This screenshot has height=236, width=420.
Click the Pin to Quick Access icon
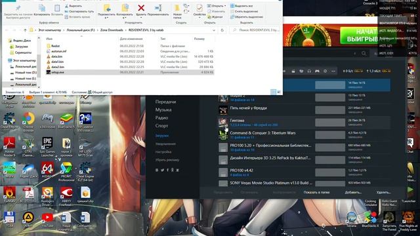(18, 9)
